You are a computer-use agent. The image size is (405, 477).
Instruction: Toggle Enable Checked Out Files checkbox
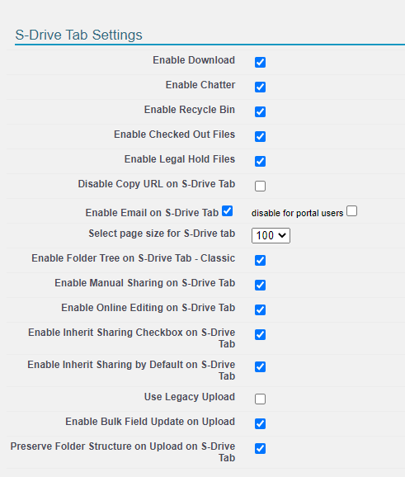tap(260, 137)
